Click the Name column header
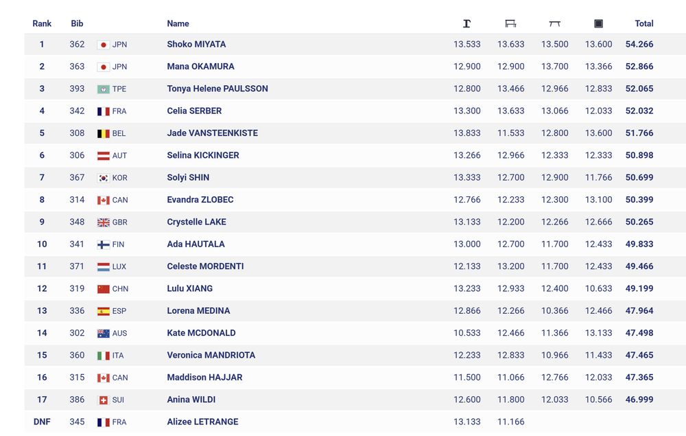 coord(178,23)
